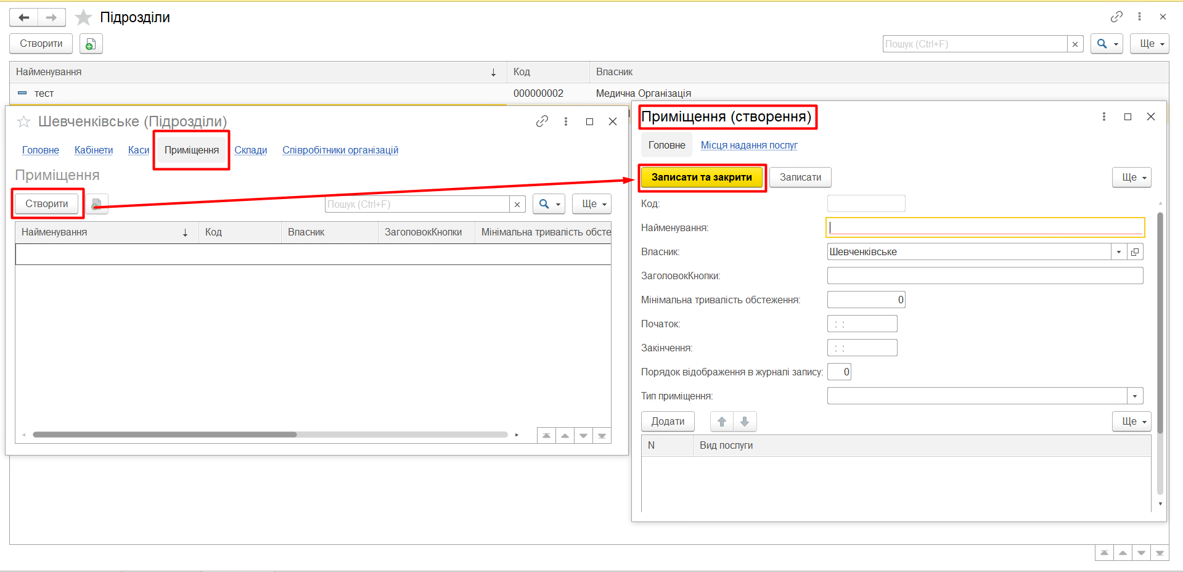This screenshot has width=1183, height=572.
Task: Click the copy-create icon in main toolbar
Action: click(x=91, y=44)
